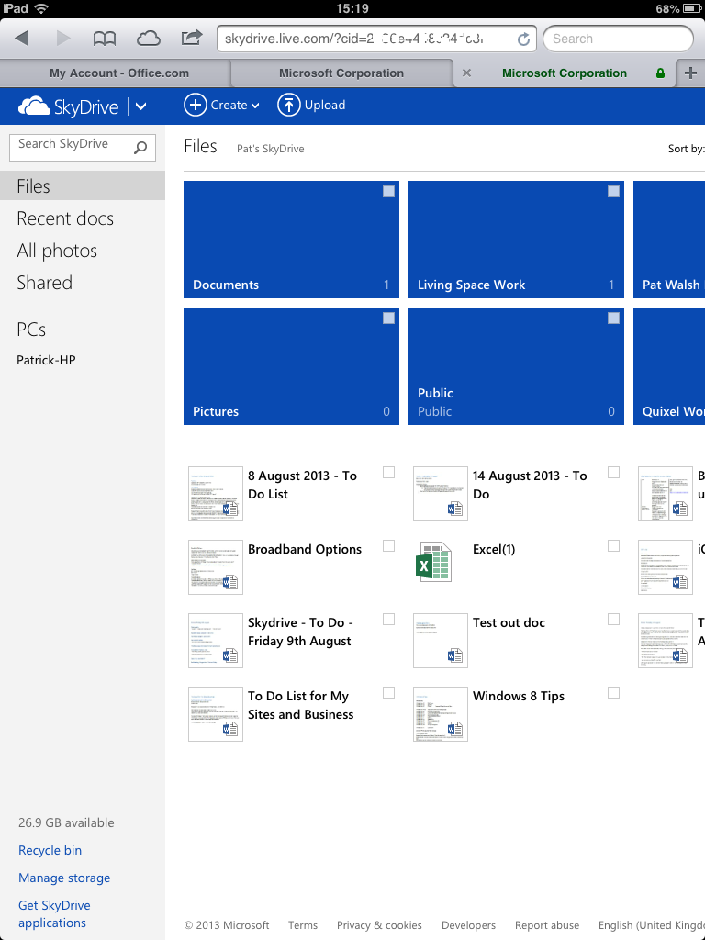Open Shared in the sidebar
The height and width of the screenshot is (940, 705).
click(44, 283)
